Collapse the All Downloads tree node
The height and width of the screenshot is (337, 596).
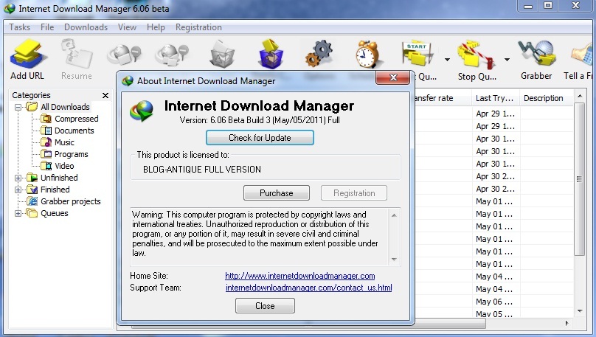[18, 107]
